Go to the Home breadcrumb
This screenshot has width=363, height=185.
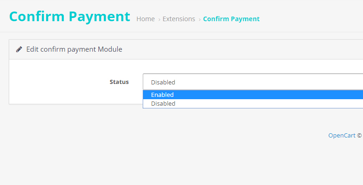[145, 19]
